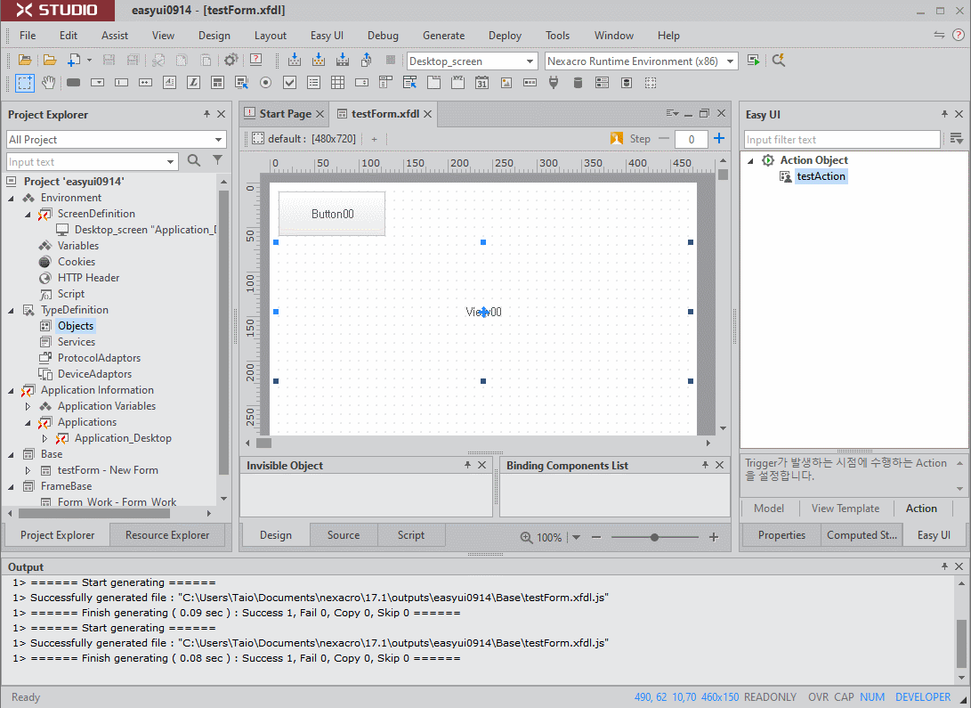971x708 pixels.
Task: Open the Desktop_screen dropdown
Action: tap(530, 61)
